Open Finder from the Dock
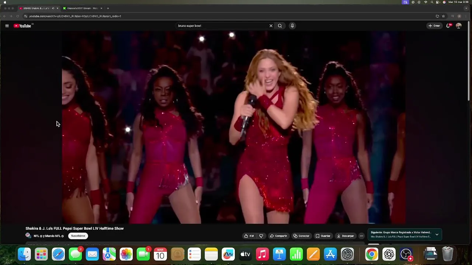472x265 pixels. click(24, 254)
